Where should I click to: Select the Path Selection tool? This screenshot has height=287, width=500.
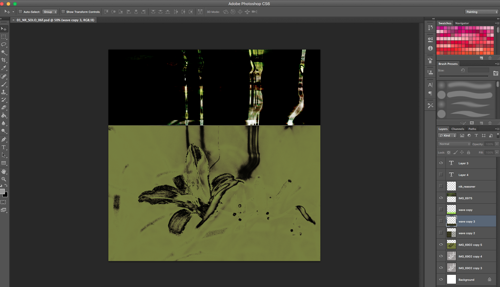4,155
